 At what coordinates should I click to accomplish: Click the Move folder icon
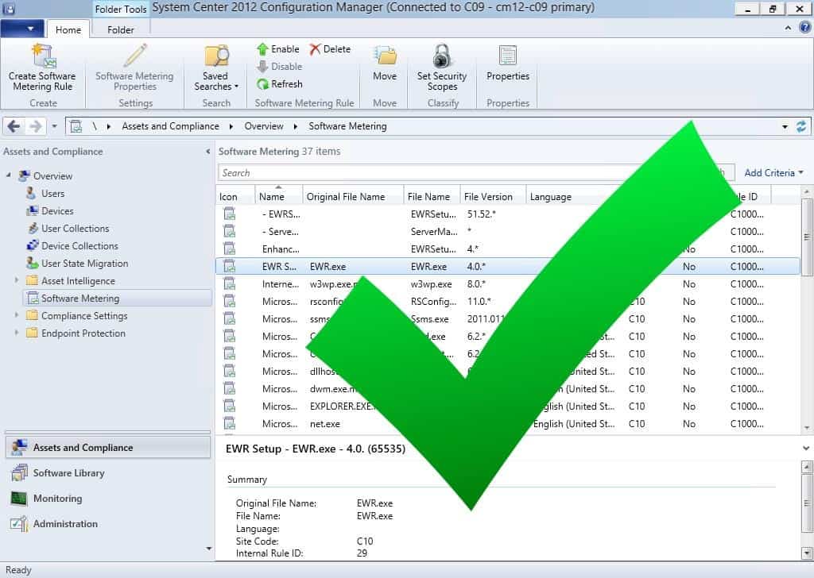[385, 56]
